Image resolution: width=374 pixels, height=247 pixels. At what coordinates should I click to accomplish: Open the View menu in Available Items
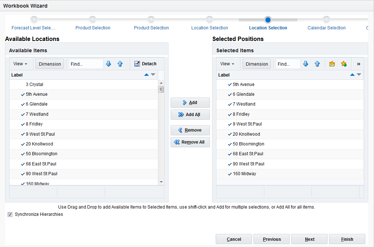coord(20,64)
